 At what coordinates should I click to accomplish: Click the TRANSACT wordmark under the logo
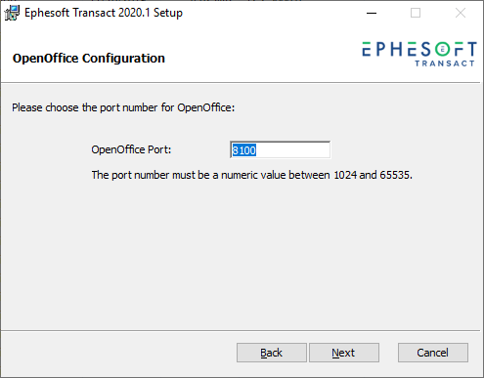click(x=445, y=63)
